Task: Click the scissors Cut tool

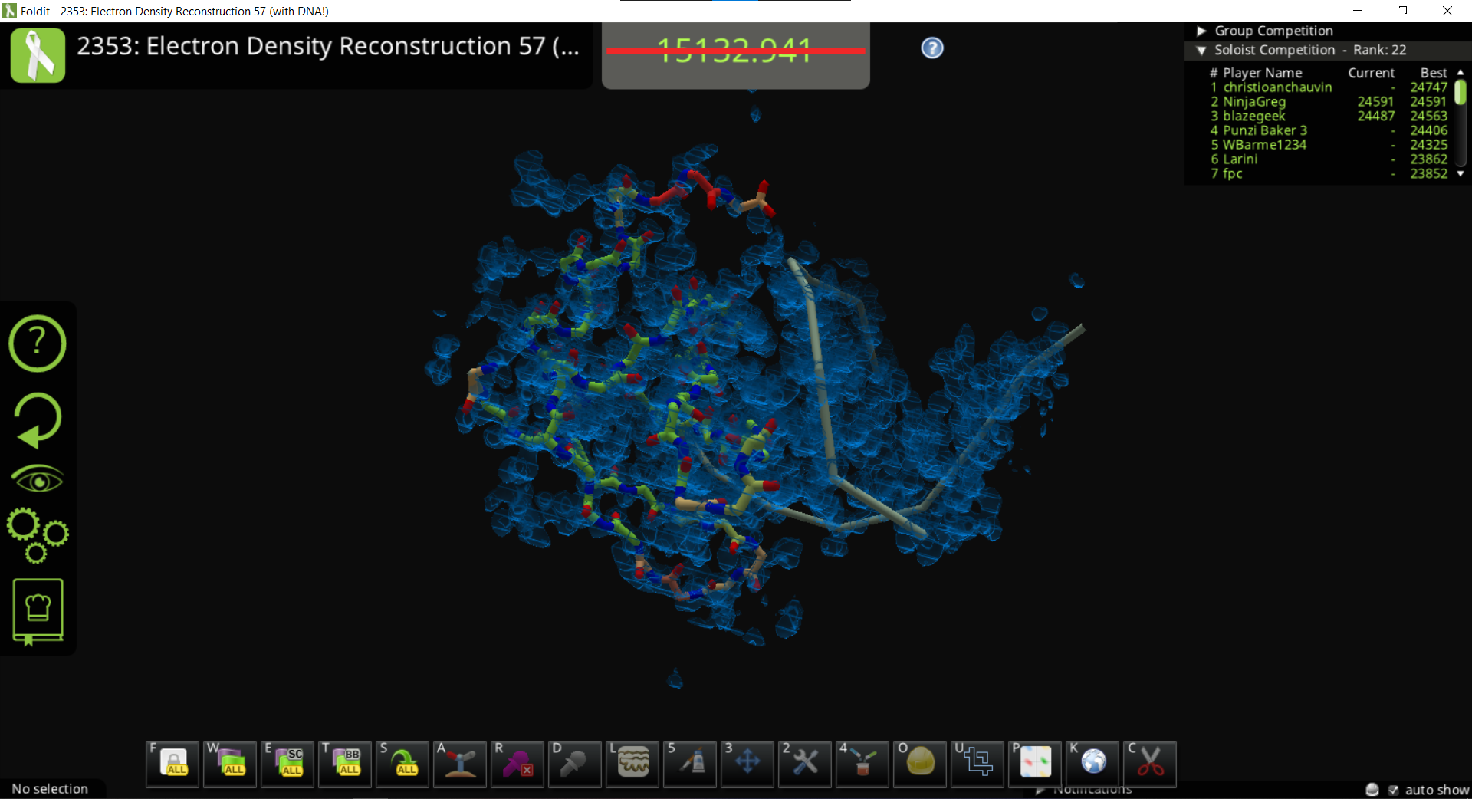Action: click(x=1149, y=764)
